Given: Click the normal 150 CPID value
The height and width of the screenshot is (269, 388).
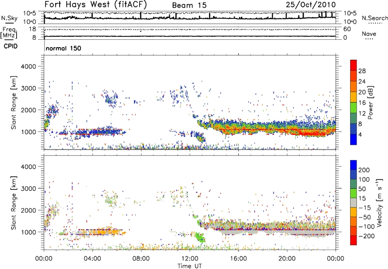Looking at the screenshot, I should [x=64, y=48].
